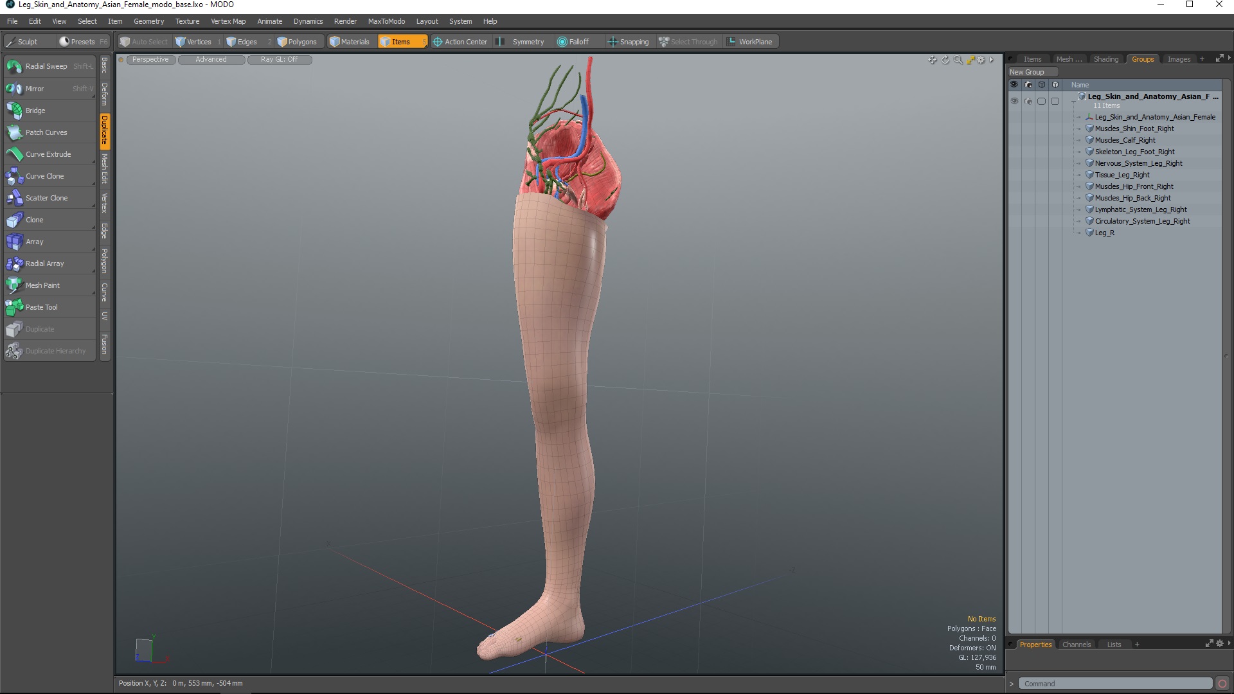Viewport: 1234px width, 694px height.
Task: Click the viewport pan move icon
Action: pos(932,60)
